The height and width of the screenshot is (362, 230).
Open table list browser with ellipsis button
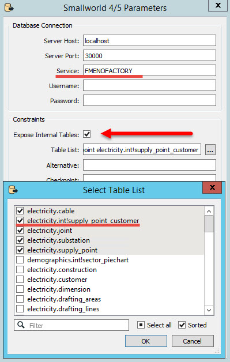click(210, 150)
